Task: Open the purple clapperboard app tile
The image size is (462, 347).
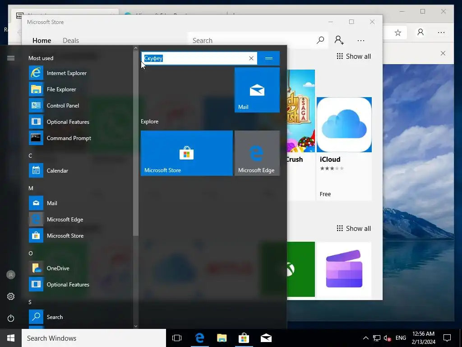Action: click(x=344, y=269)
